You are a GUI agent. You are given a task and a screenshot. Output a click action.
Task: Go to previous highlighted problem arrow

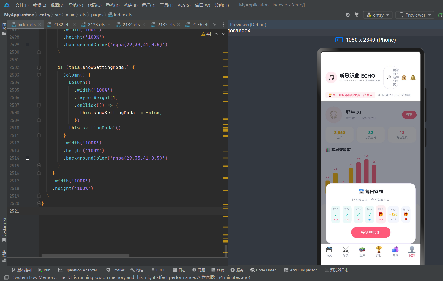(x=216, y=34)
